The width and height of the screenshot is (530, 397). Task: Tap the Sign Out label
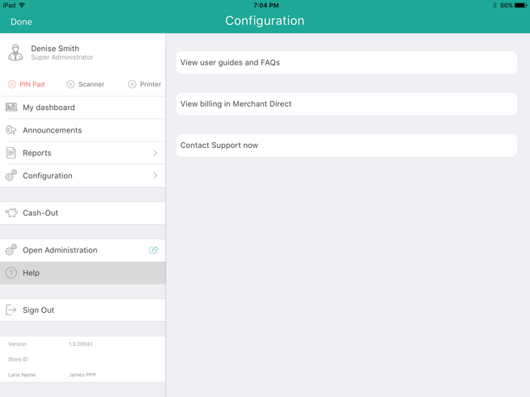[39, 310]
